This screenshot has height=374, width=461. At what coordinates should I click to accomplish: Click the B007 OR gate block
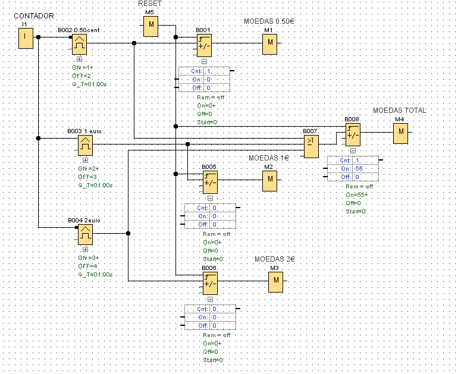311,147
